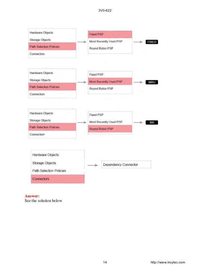Select highlighted Most Recently Used PSP item
The height and width of the screenshot is (273, 210).
[x=110, y=82]
